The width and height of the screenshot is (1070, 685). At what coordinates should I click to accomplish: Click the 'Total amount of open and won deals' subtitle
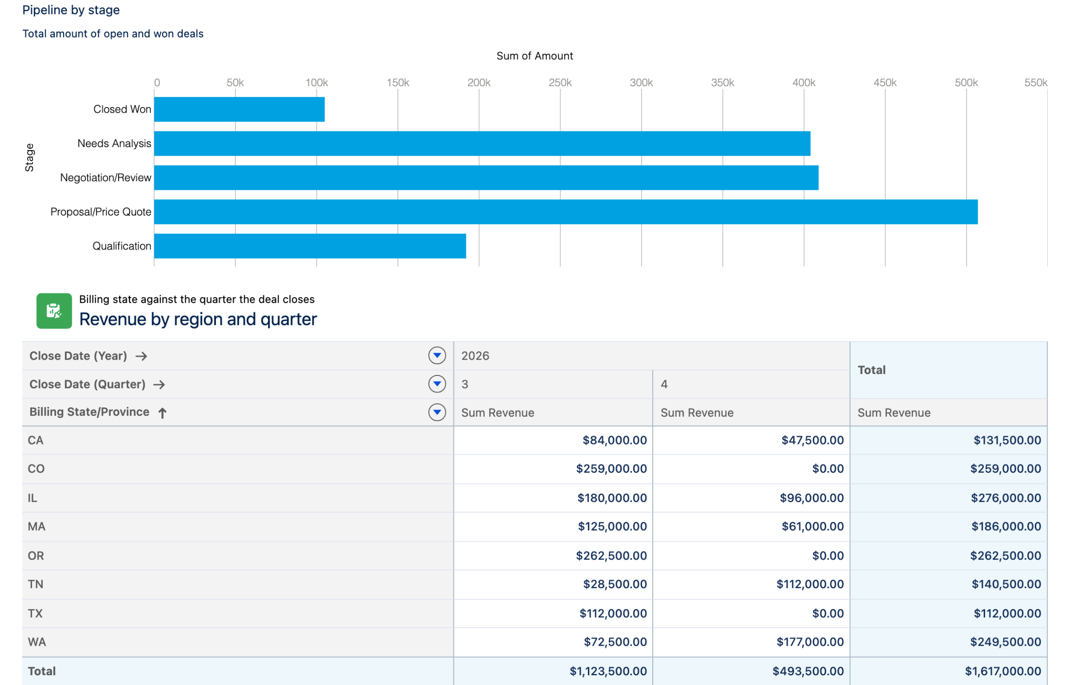click(x=113, y=34)
